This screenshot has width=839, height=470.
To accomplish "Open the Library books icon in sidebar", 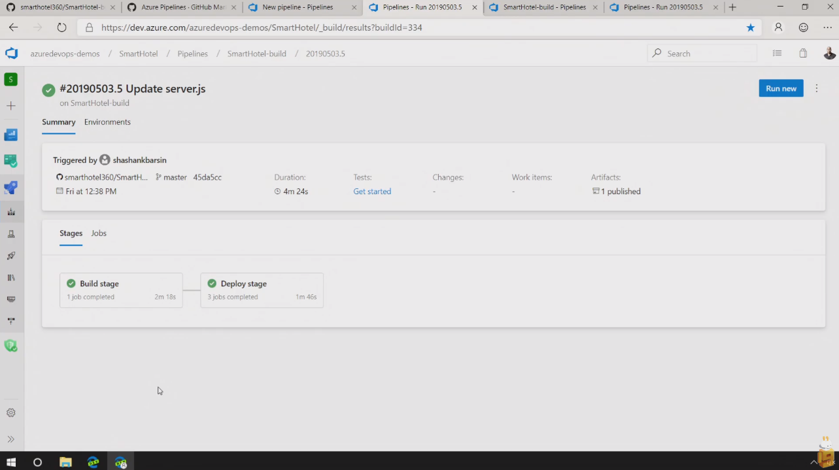I will (11, 278).
